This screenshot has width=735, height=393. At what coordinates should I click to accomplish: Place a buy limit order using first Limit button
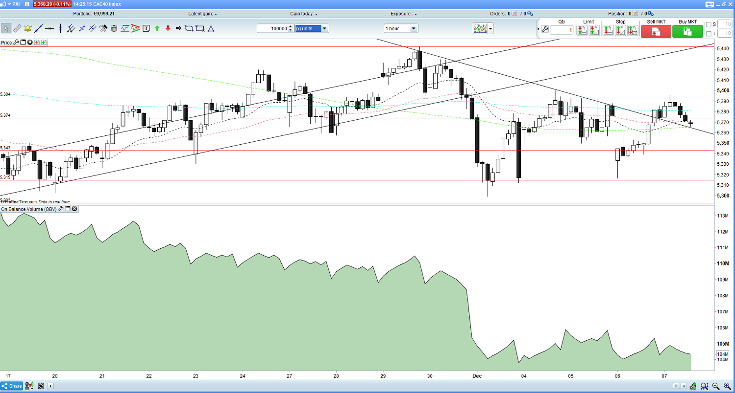[x=582, y=30]
